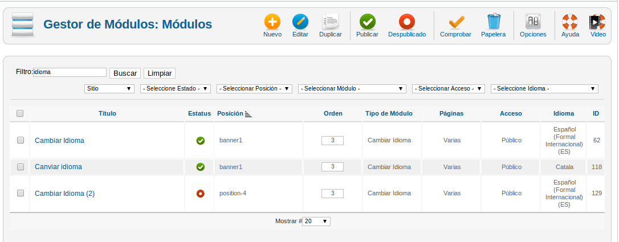Click the red Despublicado icon
The height and width of the screenshot is (242, 619).
pyautogui.click(x=407, y=22)
